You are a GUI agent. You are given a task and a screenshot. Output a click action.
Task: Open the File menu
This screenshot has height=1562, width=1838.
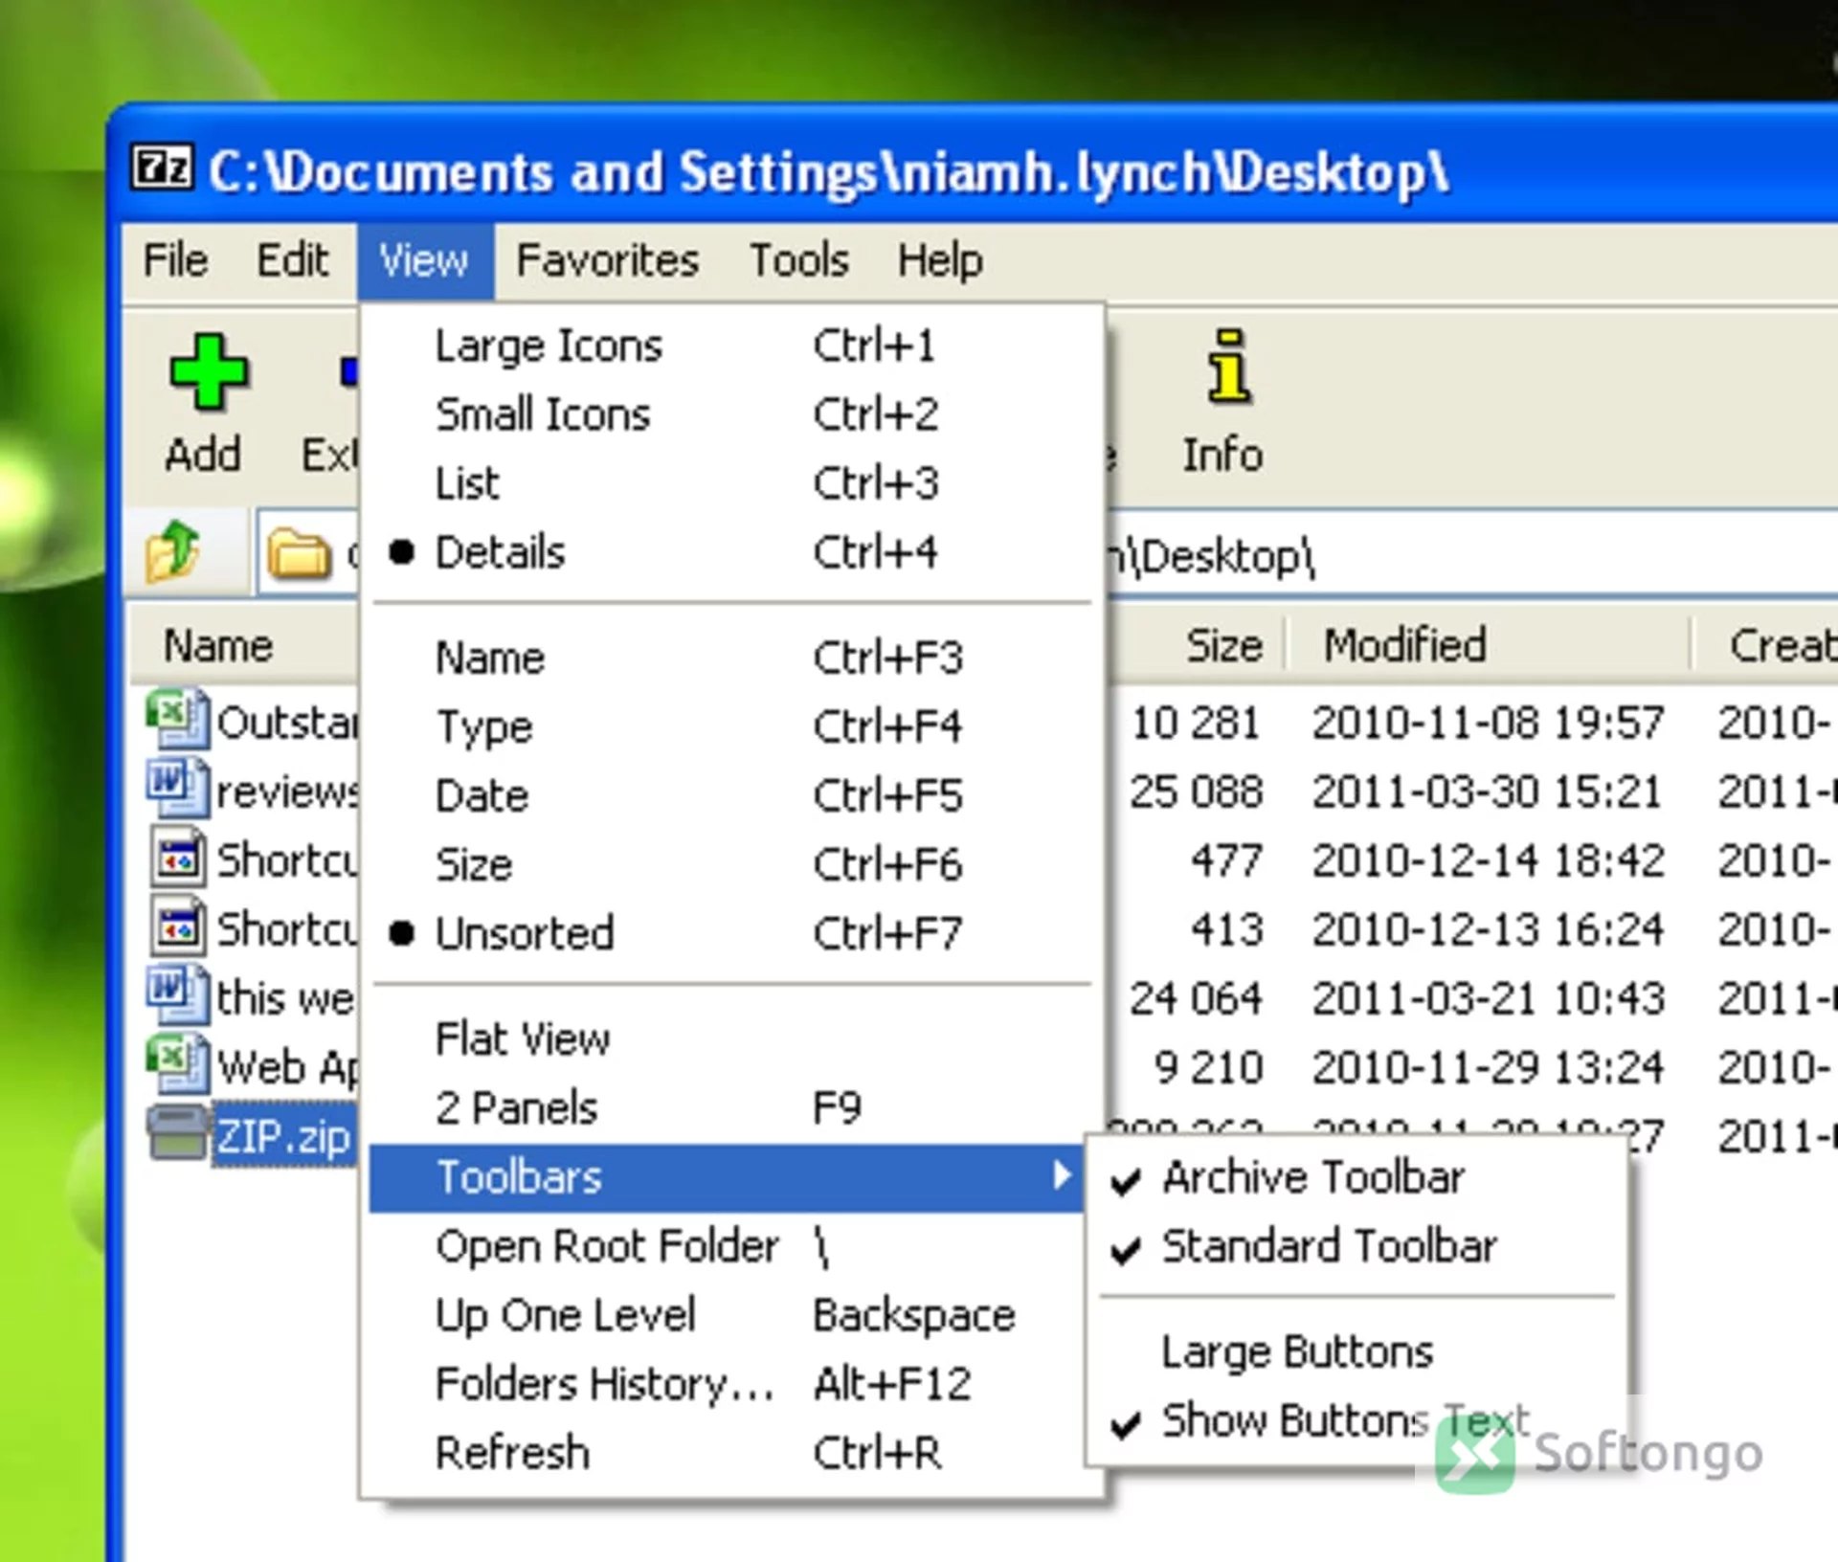pos(175,260)
